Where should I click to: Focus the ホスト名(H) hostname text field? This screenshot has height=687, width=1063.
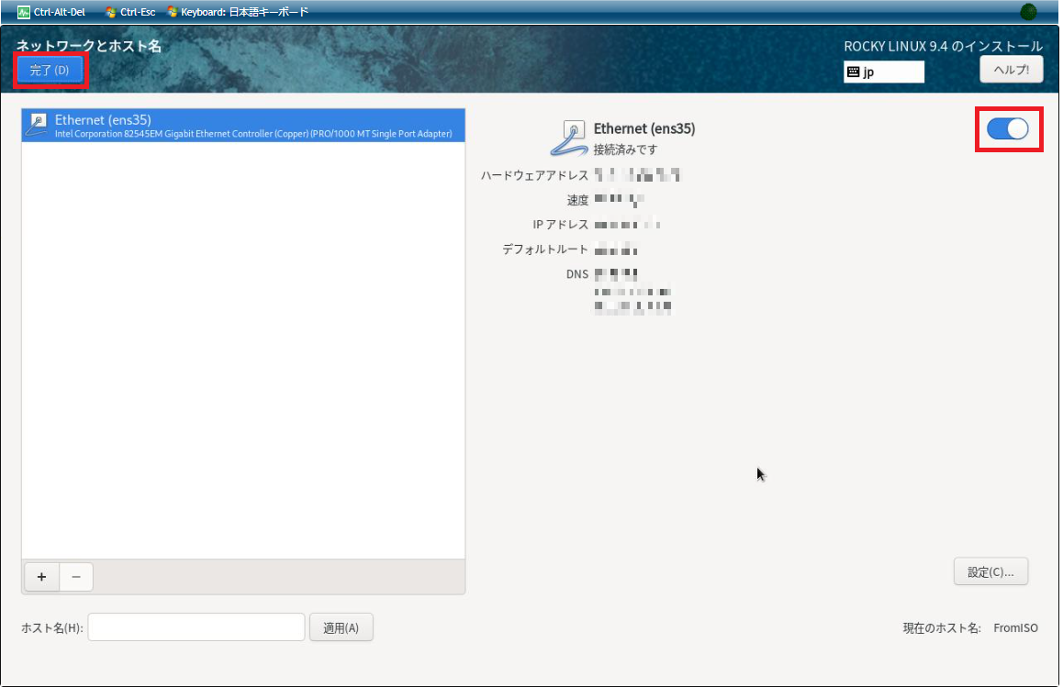(x=196, y=627)
